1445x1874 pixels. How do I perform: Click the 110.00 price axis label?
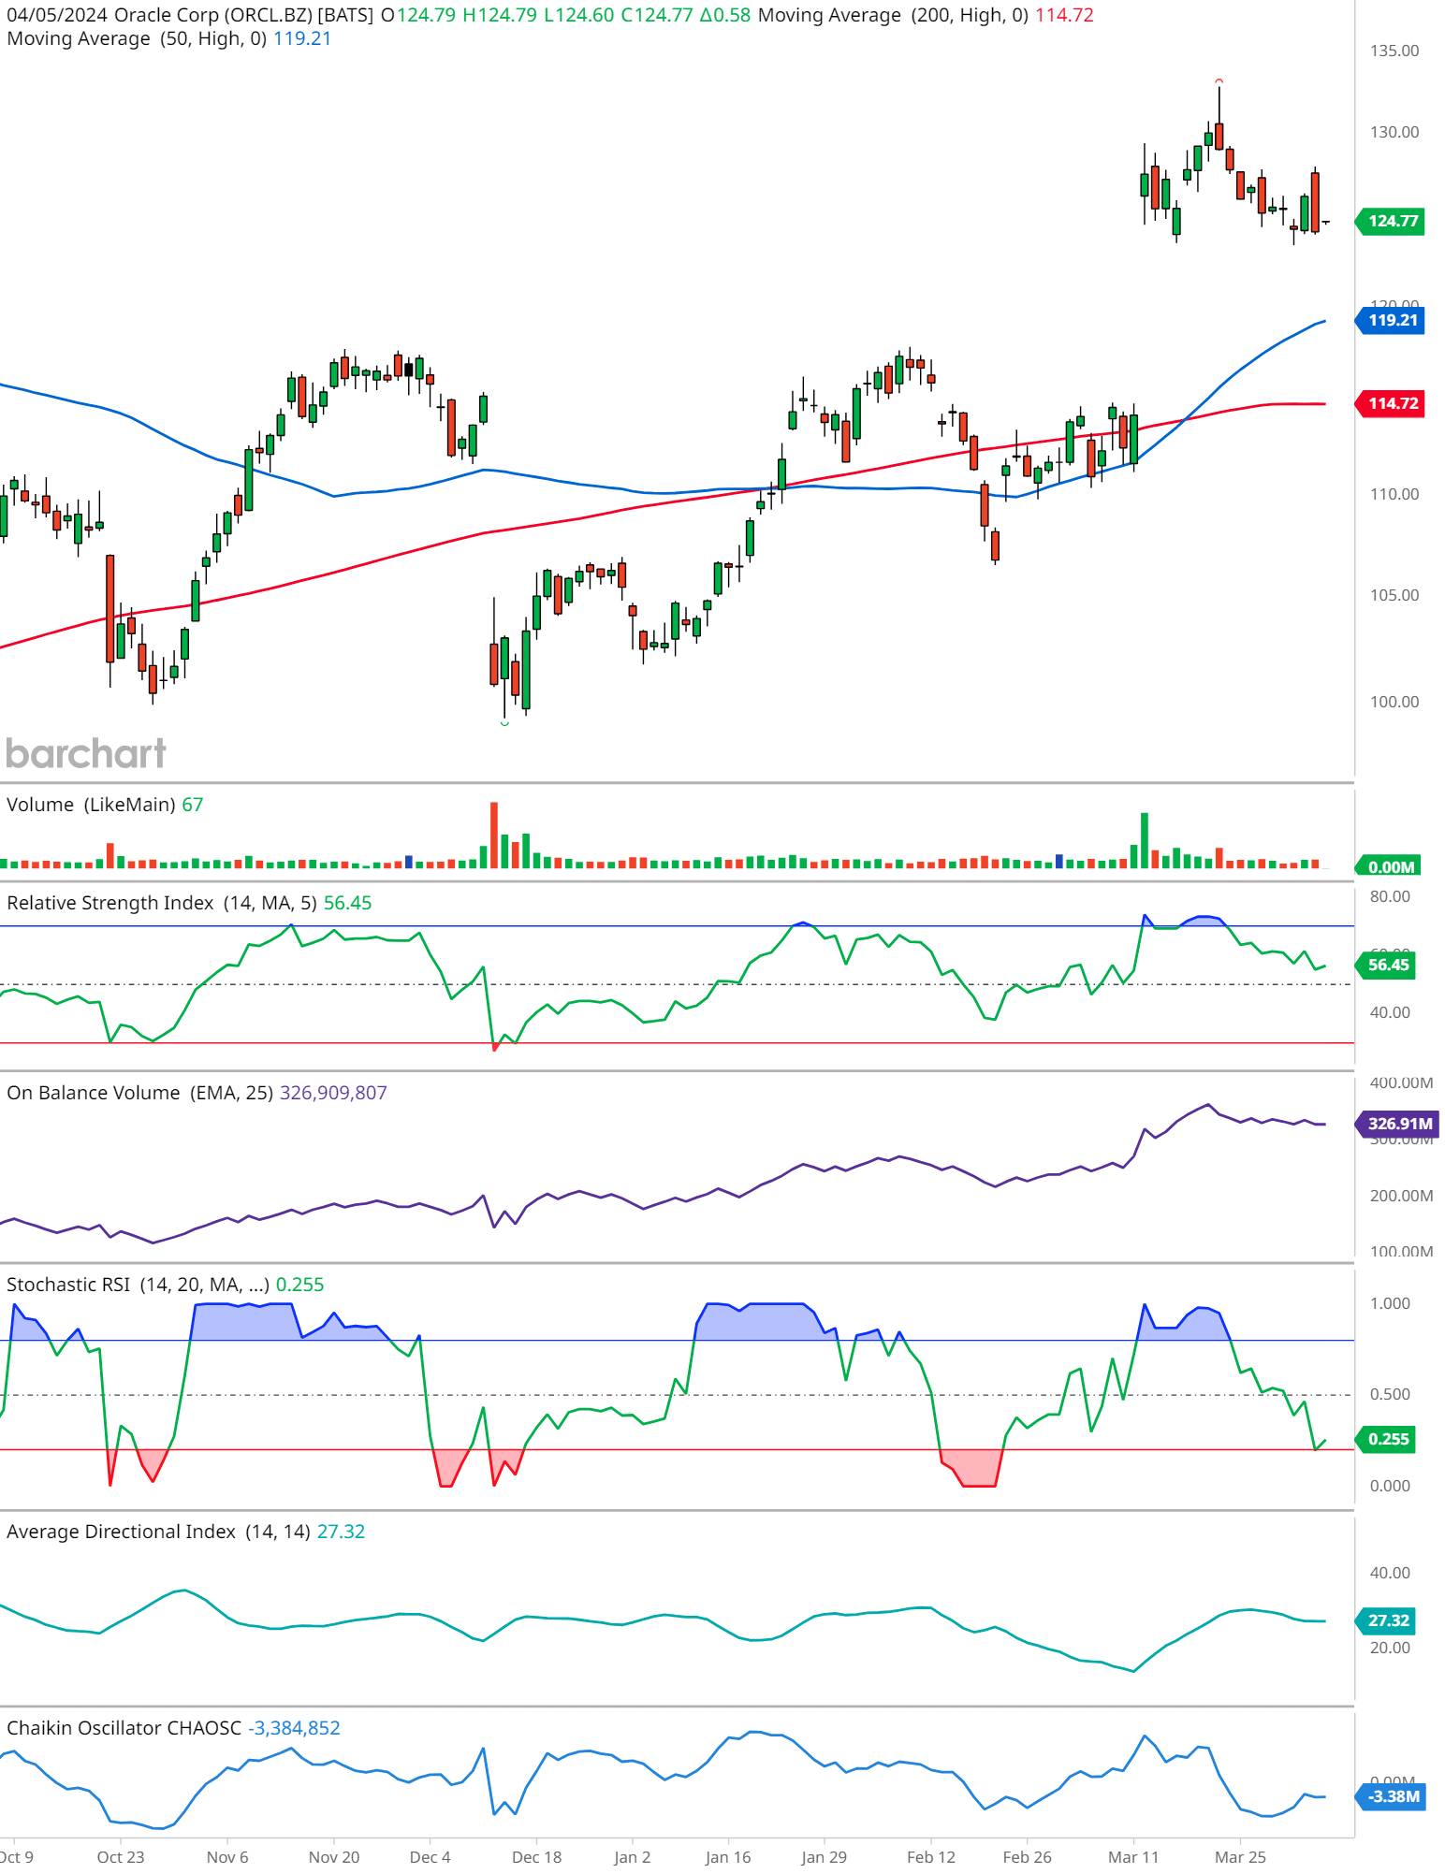tap(1394, 495)
